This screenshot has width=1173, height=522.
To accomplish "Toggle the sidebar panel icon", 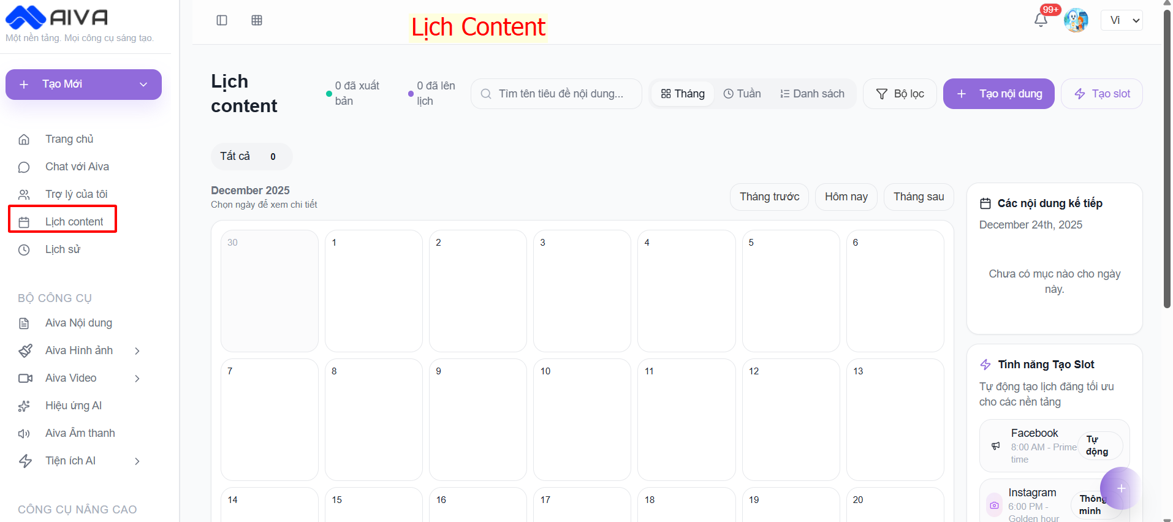I will [222, 20].
